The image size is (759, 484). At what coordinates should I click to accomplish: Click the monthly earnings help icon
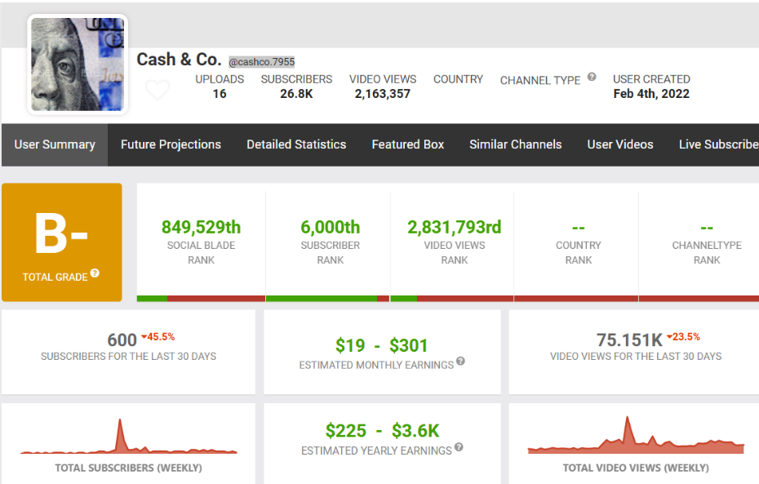pyautogui.click(x=460, y=361)
